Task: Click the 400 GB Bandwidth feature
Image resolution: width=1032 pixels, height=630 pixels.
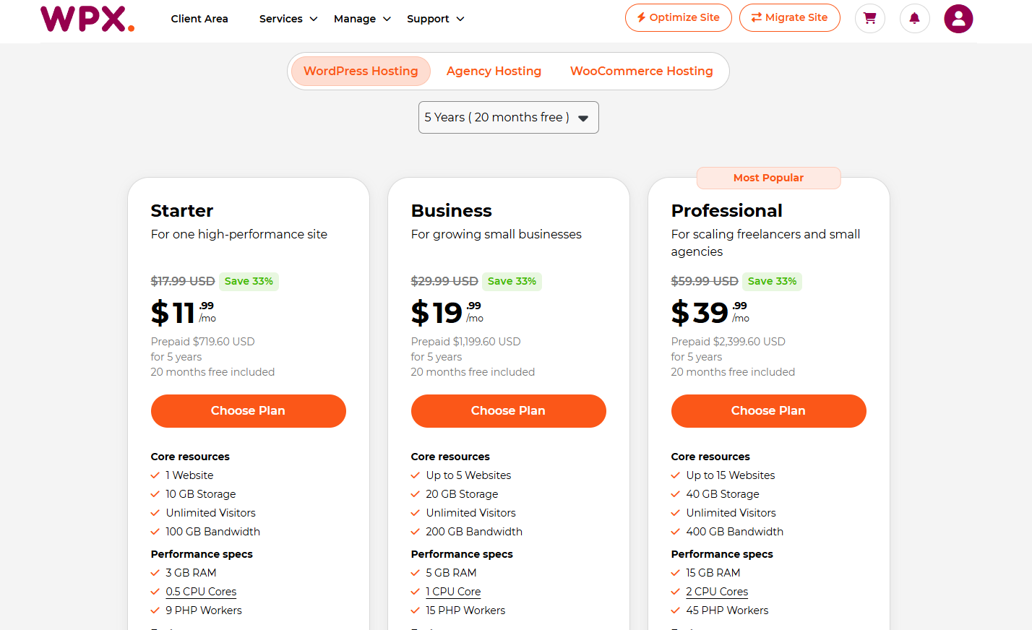Action: [x=735, y=532]
